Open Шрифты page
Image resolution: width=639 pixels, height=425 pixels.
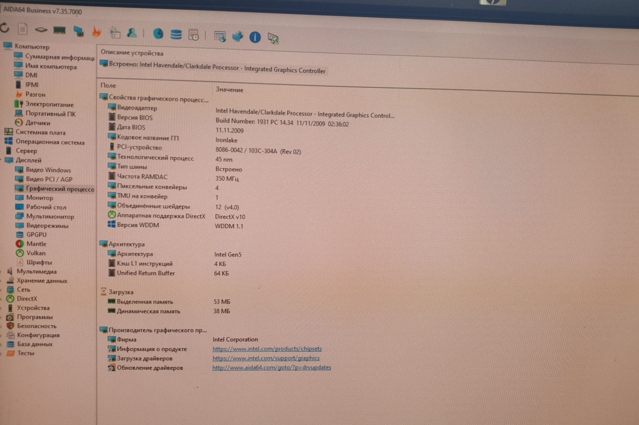[x=34, y=262]
